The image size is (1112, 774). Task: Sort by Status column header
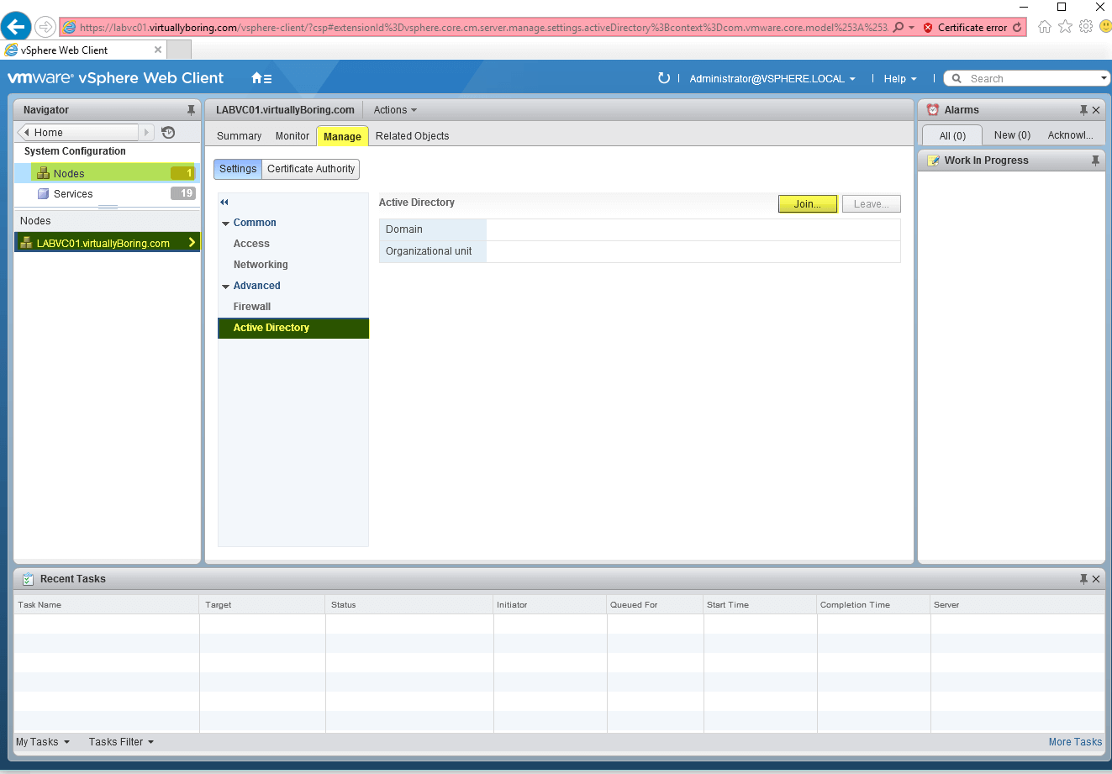click(409, 604)
